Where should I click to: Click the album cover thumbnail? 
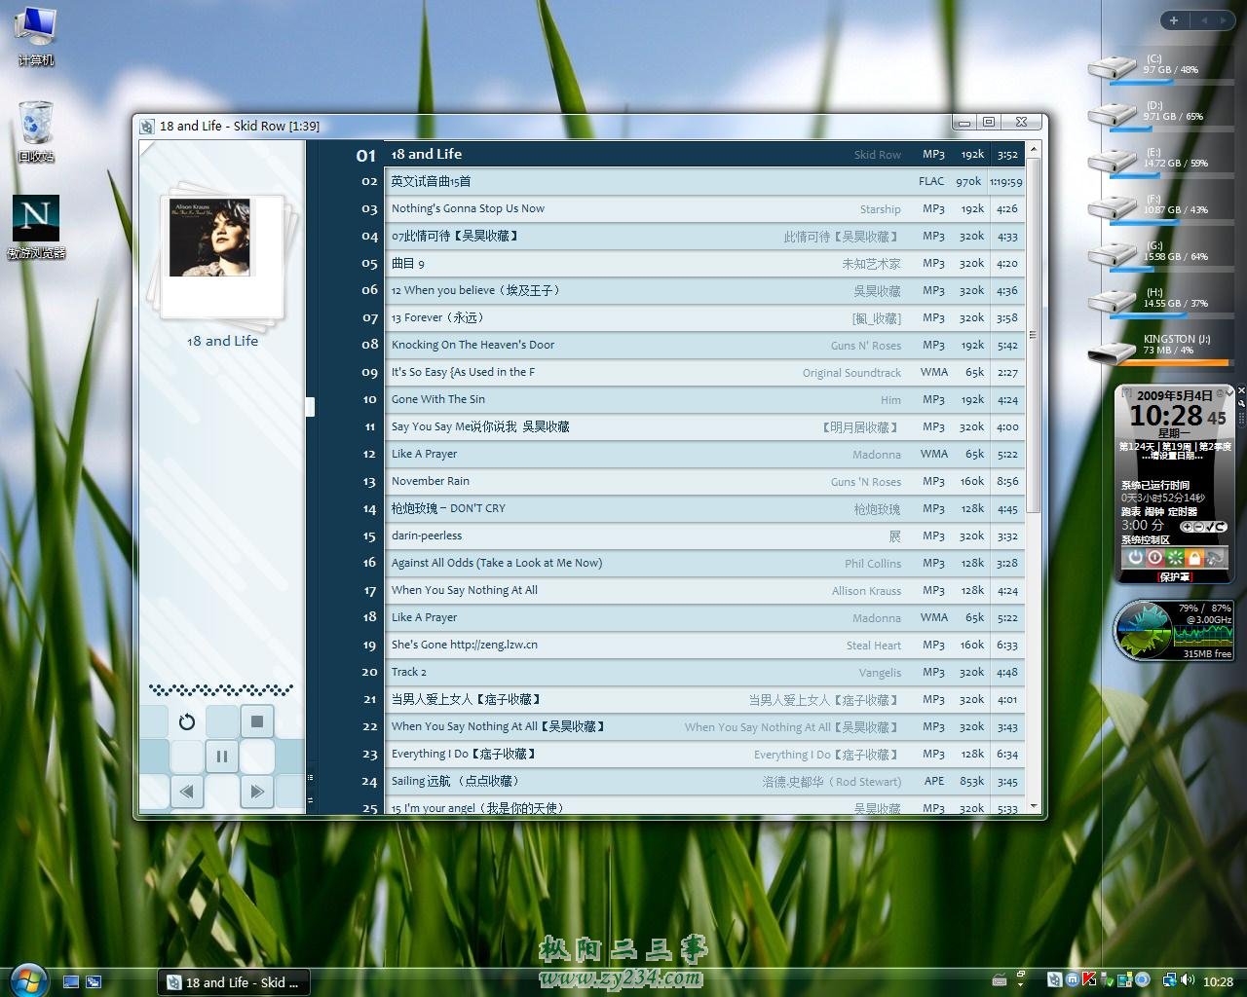click(210, 238)
